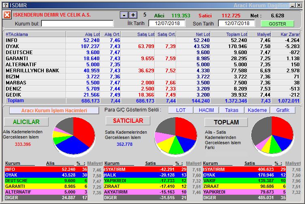305x204 pixels.
Task: Click the pink ALTERNATIF row in buyers list
Action: click(46, 192)
